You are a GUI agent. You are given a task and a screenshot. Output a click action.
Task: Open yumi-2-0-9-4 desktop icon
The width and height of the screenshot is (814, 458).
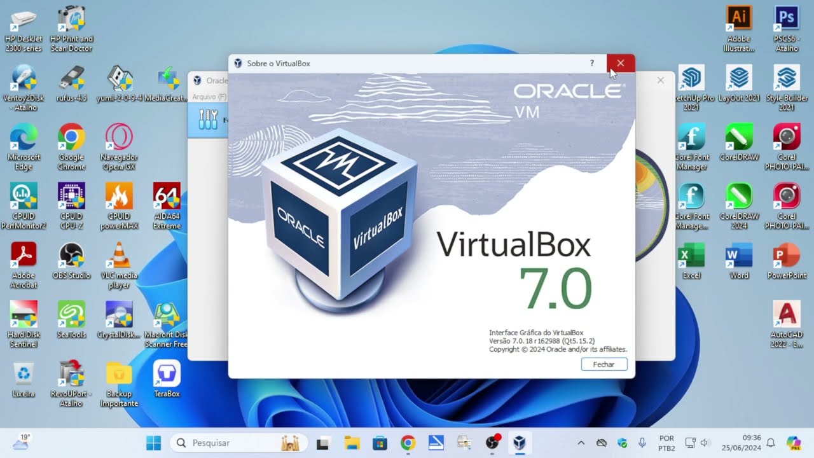119,83
